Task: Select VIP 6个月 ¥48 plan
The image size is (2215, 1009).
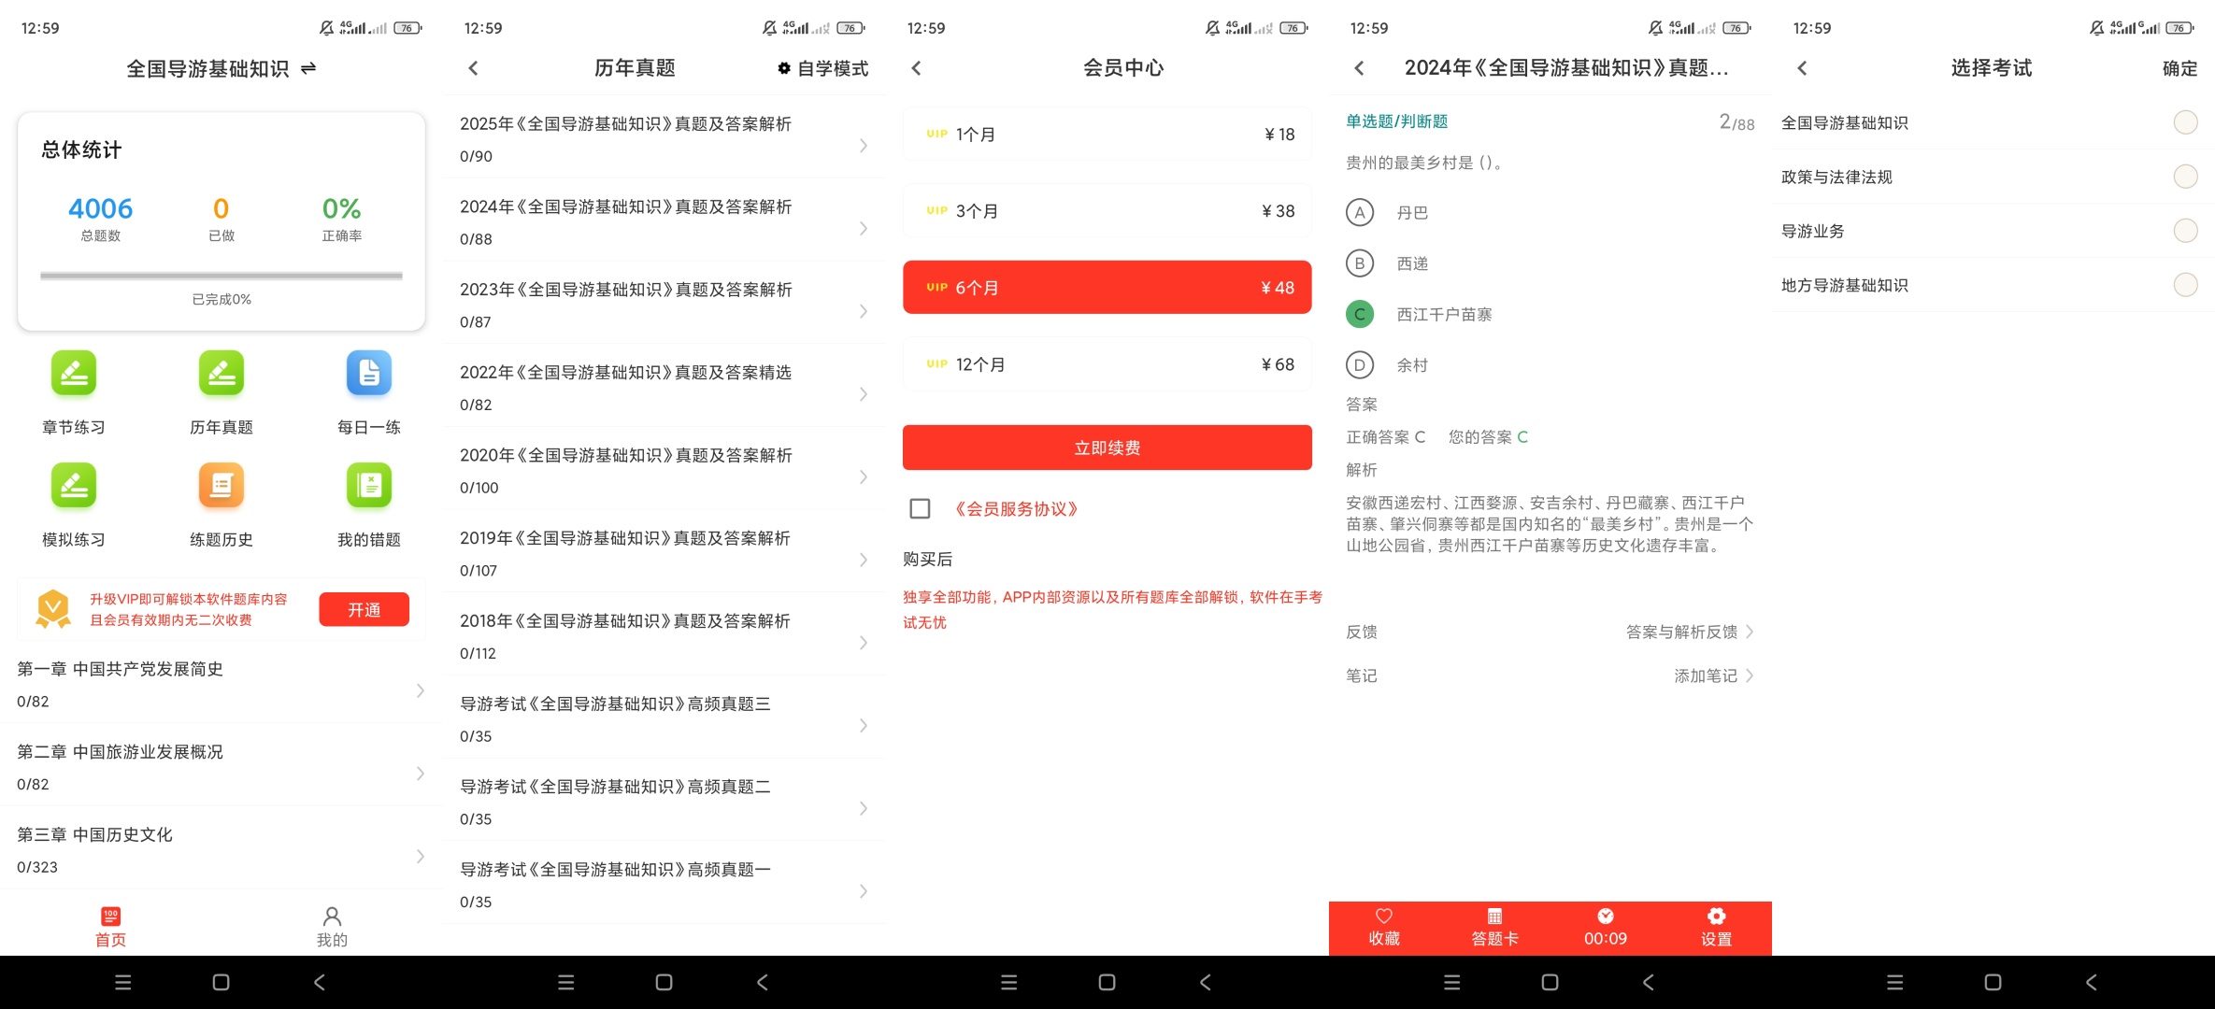Action: click(1107, 287)
